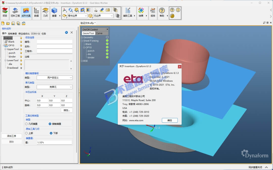Open the 项目 (Project) toolbar icon
Screen dimensions: 273x170
[5, 13]
